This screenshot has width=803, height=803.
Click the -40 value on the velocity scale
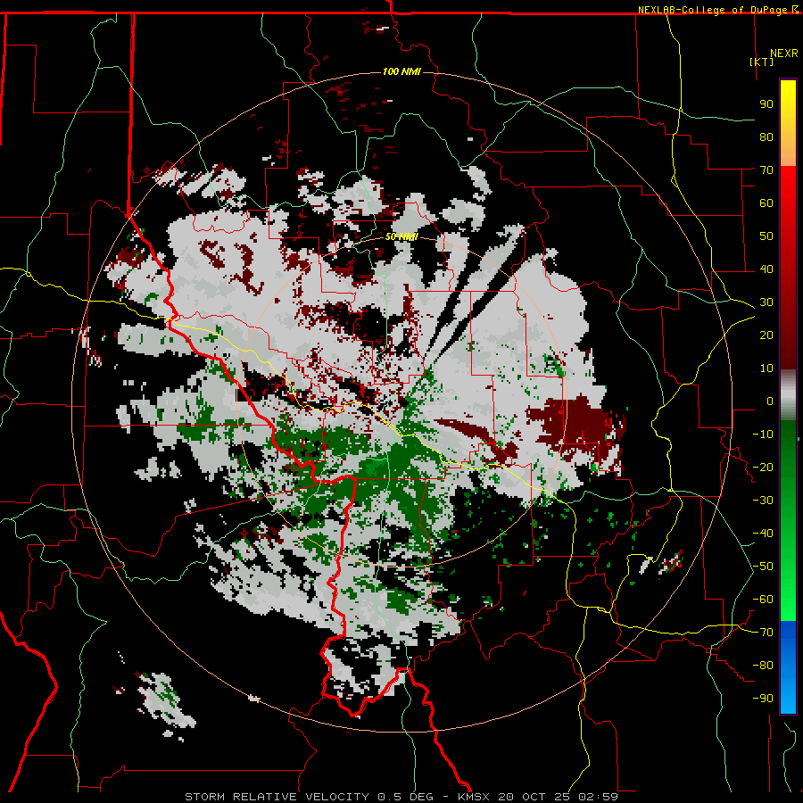[x=763, y=534]
